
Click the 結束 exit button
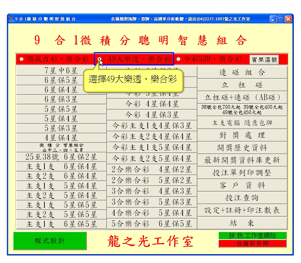pos(242,223)
